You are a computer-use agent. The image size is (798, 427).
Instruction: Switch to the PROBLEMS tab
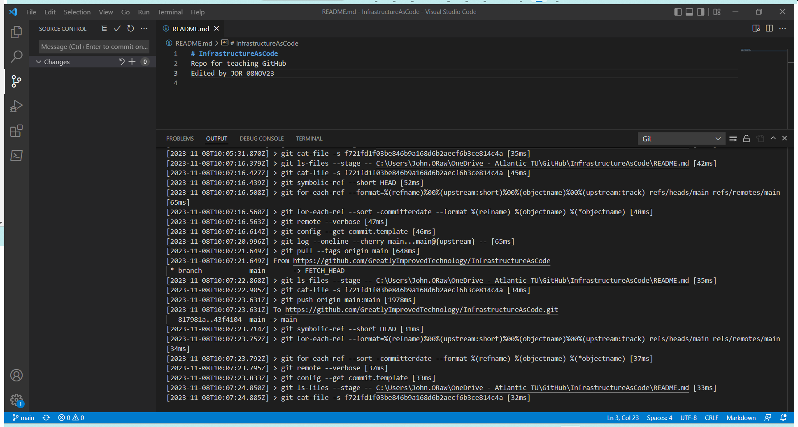pos(180,138)
